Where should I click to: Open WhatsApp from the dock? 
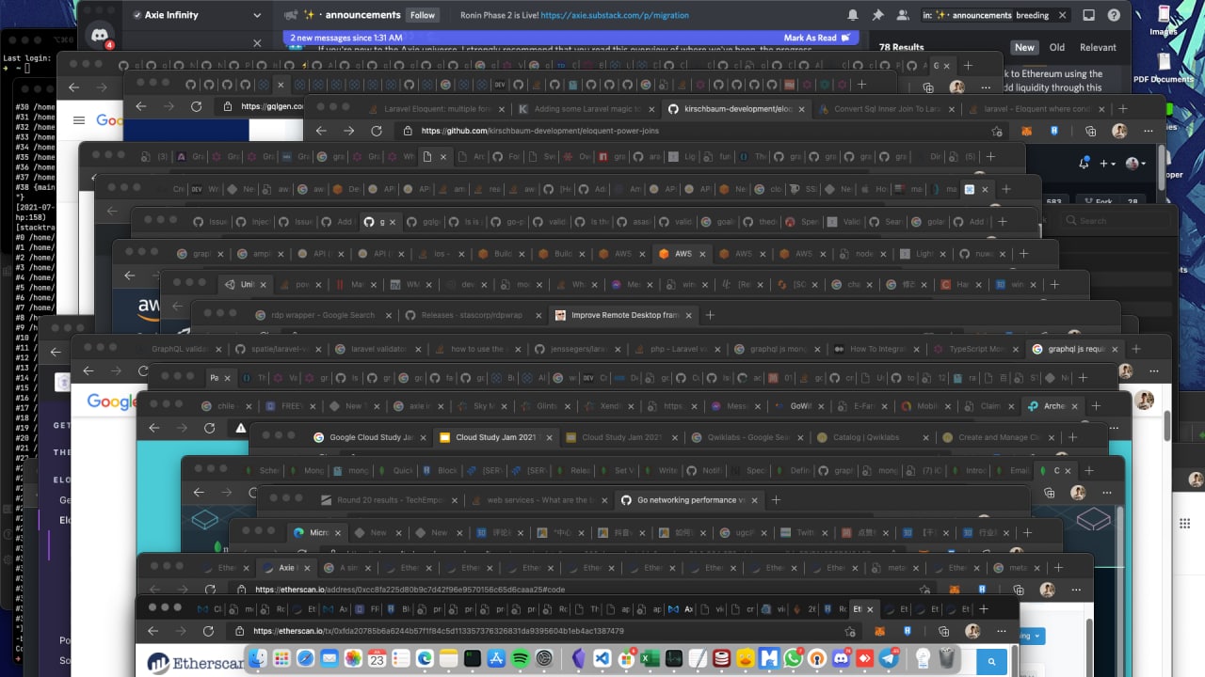click(x=794, y=659)
